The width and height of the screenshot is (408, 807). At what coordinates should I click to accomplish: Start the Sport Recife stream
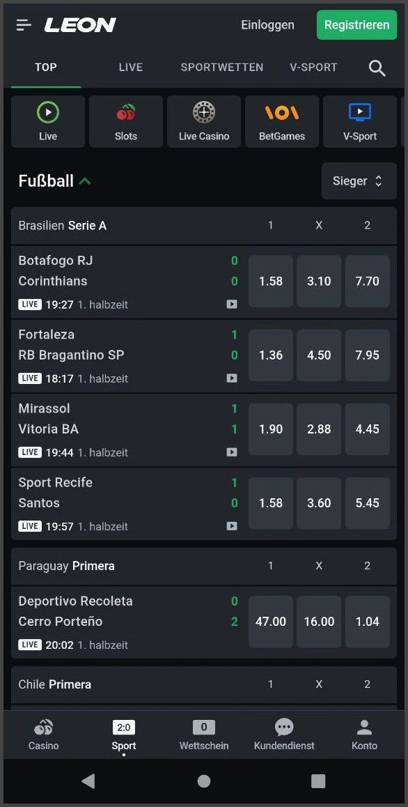tap(231, 526)
